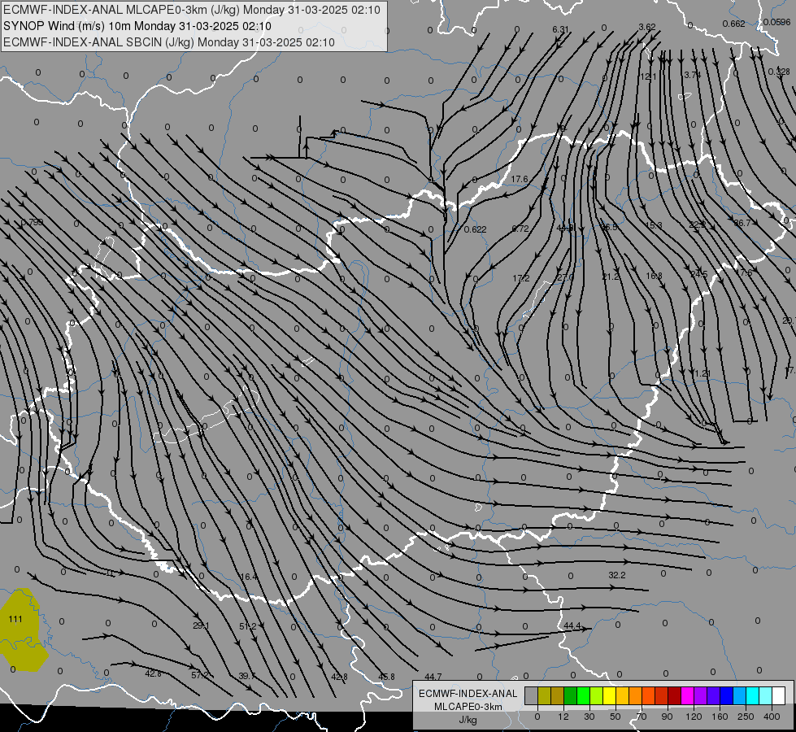Click the legend tick label '50'
Image resolution: width=796 pixels, height=732 pixels.
point(615,717)
